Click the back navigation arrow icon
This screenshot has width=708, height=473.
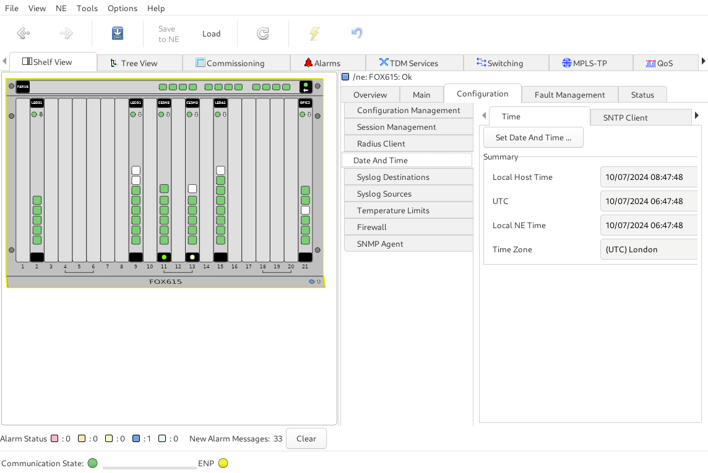pos(24,33)
